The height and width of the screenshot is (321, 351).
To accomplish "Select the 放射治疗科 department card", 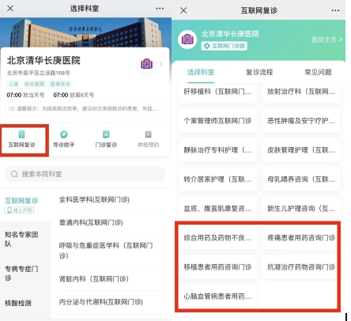I will (301, 93).
